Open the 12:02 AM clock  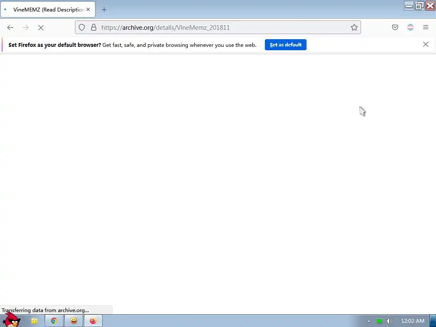tap(413, 321)
